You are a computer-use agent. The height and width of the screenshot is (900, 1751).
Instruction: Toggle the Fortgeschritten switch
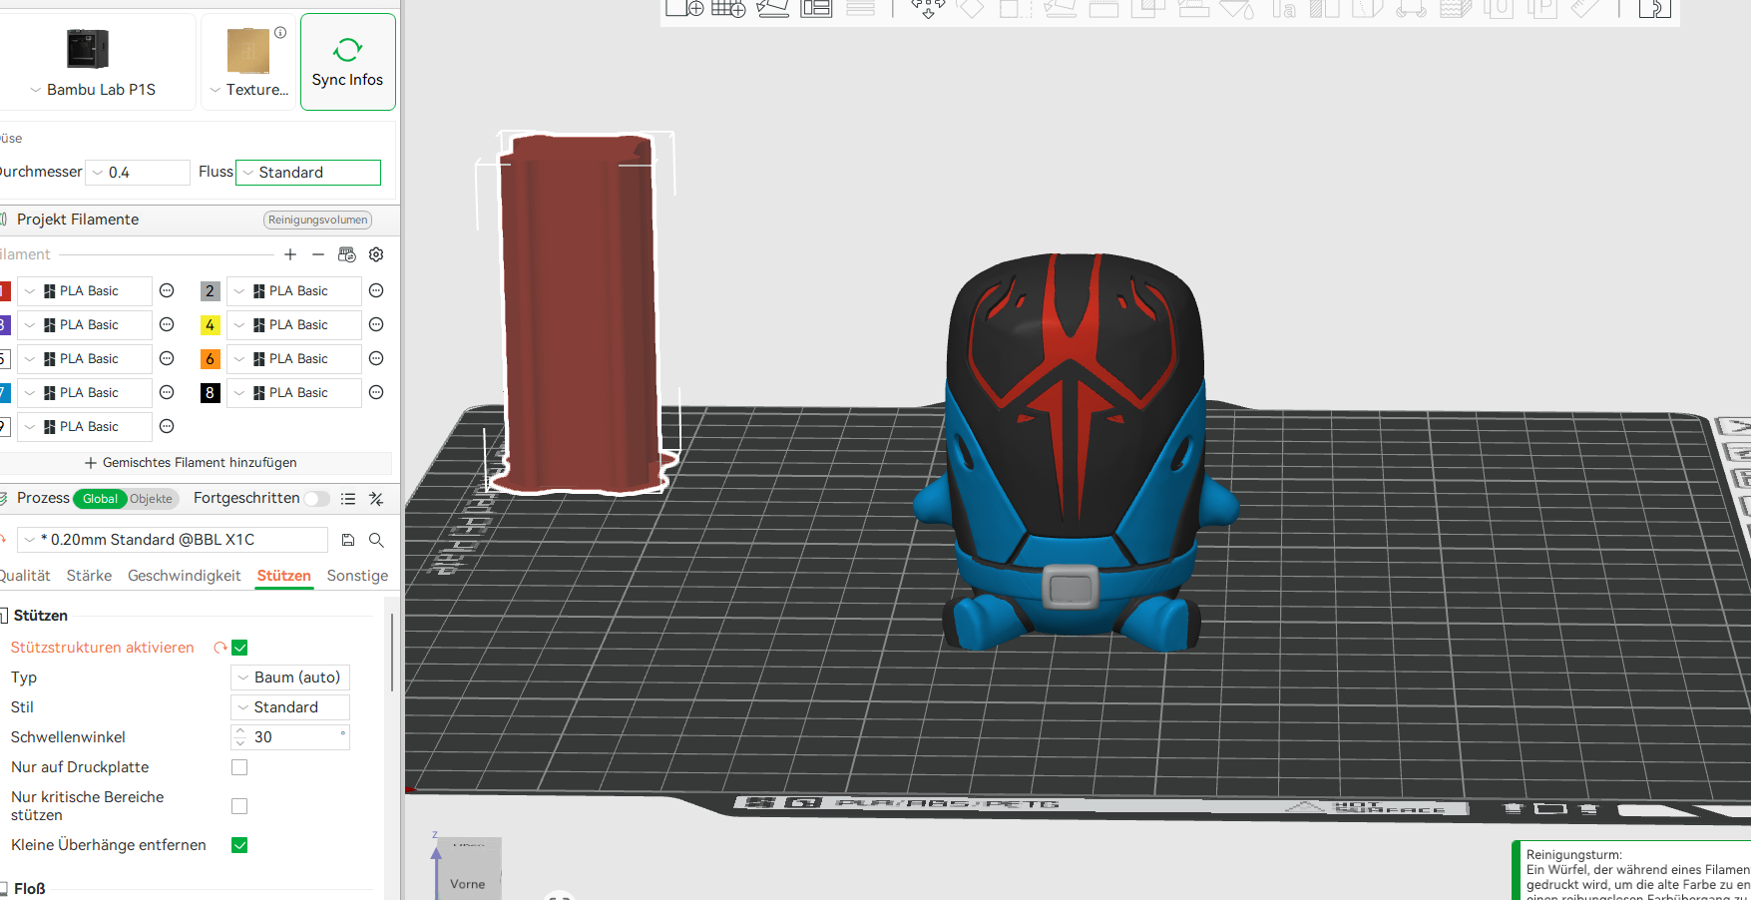tap(317, 498)
